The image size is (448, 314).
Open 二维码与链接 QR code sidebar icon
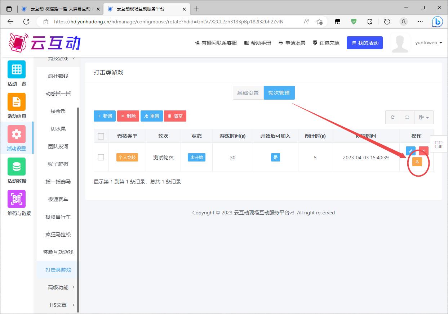pyautogui.click(x=17, y=199)
